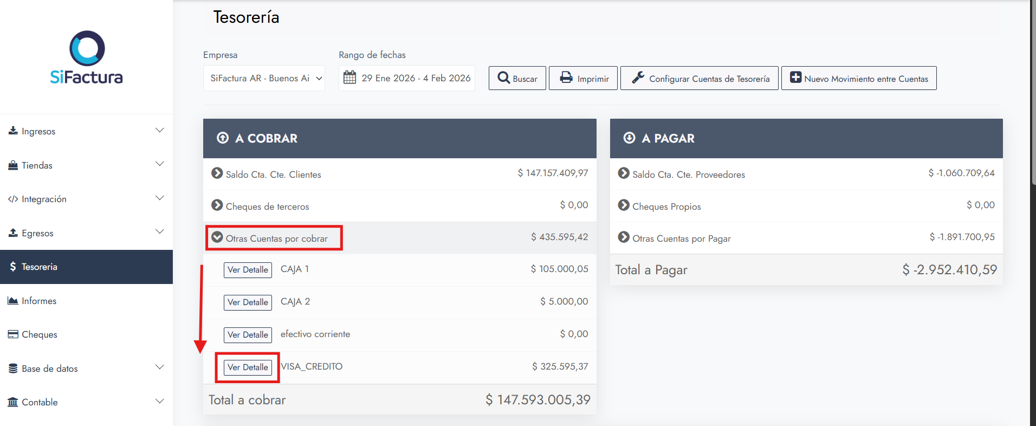
Task: Click the printer icon on Imprimir
Action: (566, 78)
